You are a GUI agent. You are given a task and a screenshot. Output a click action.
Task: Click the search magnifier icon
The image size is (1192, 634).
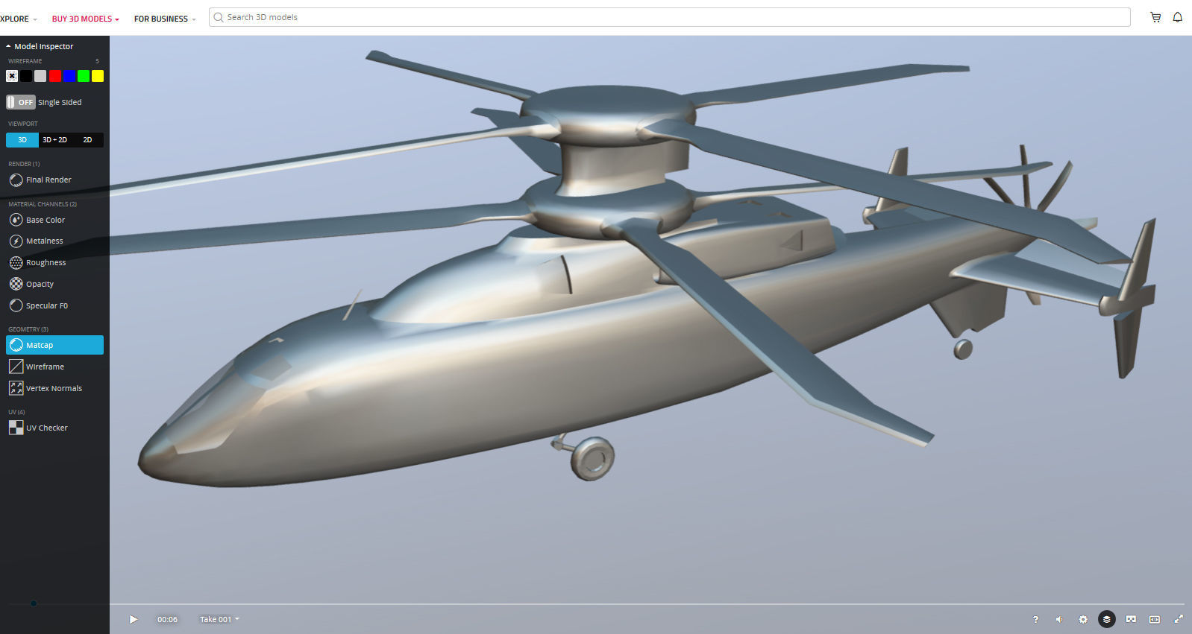[x=219, y=17]
